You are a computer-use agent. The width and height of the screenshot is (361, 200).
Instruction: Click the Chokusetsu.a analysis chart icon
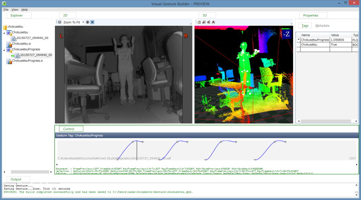(9, 44)
